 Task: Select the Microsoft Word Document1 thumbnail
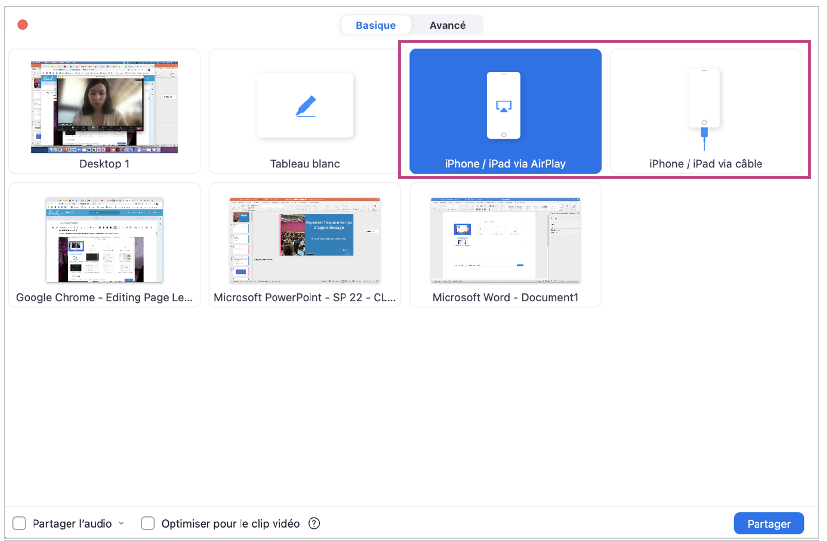coord(505,240)
